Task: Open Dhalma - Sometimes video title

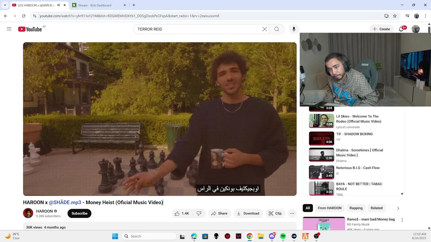Action: 359,153
